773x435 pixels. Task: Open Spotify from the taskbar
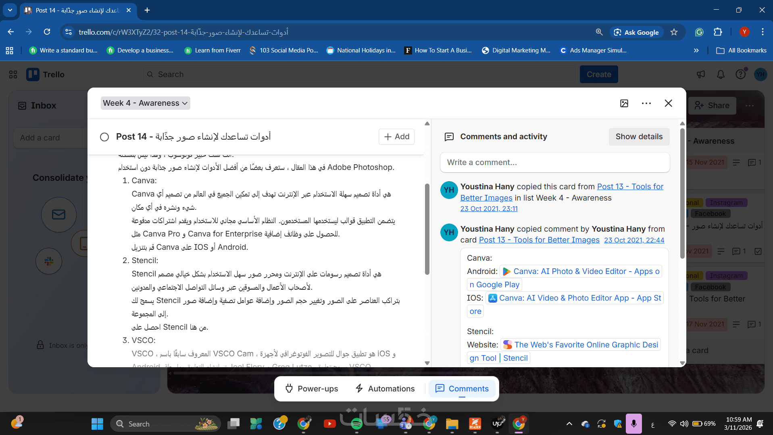pyautogui.click(x=356, y=424)
